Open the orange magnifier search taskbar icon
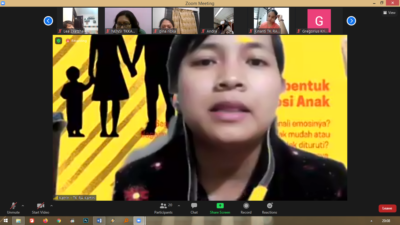Viewport: 400px width, 225px height. tap(126, 221)
